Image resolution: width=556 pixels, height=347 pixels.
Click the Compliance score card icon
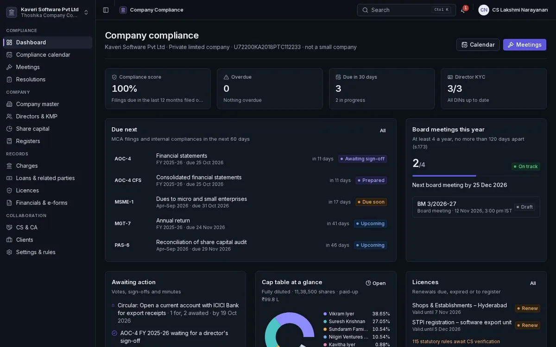tap(114, 77)
